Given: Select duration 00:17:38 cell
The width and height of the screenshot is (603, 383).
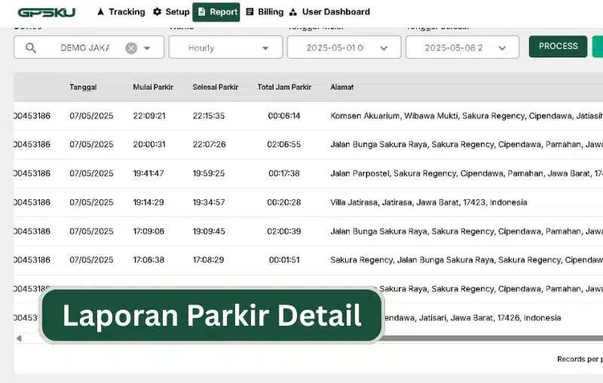Looking at the screenshot, I should pos(284,173).
